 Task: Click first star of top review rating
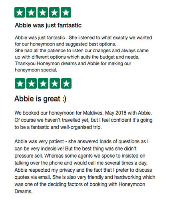click(x=20, y=12)
